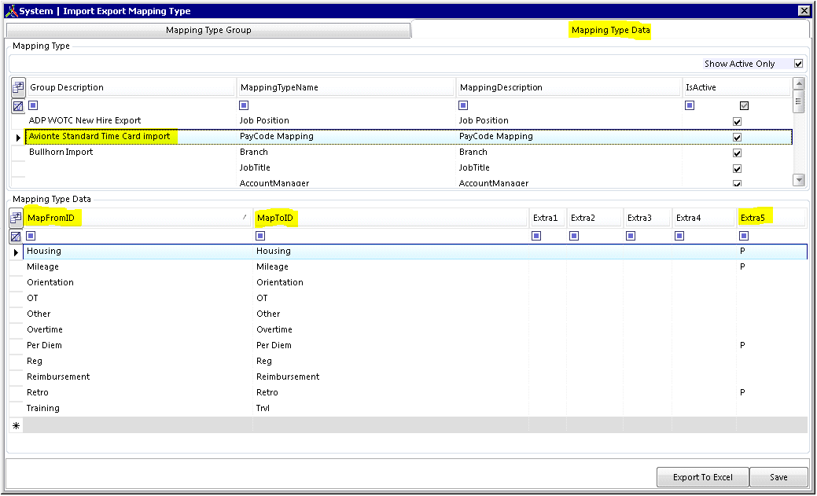
Task: Click the Mapping Type grid scroll up arrow
Action: [x=798, y=83]
